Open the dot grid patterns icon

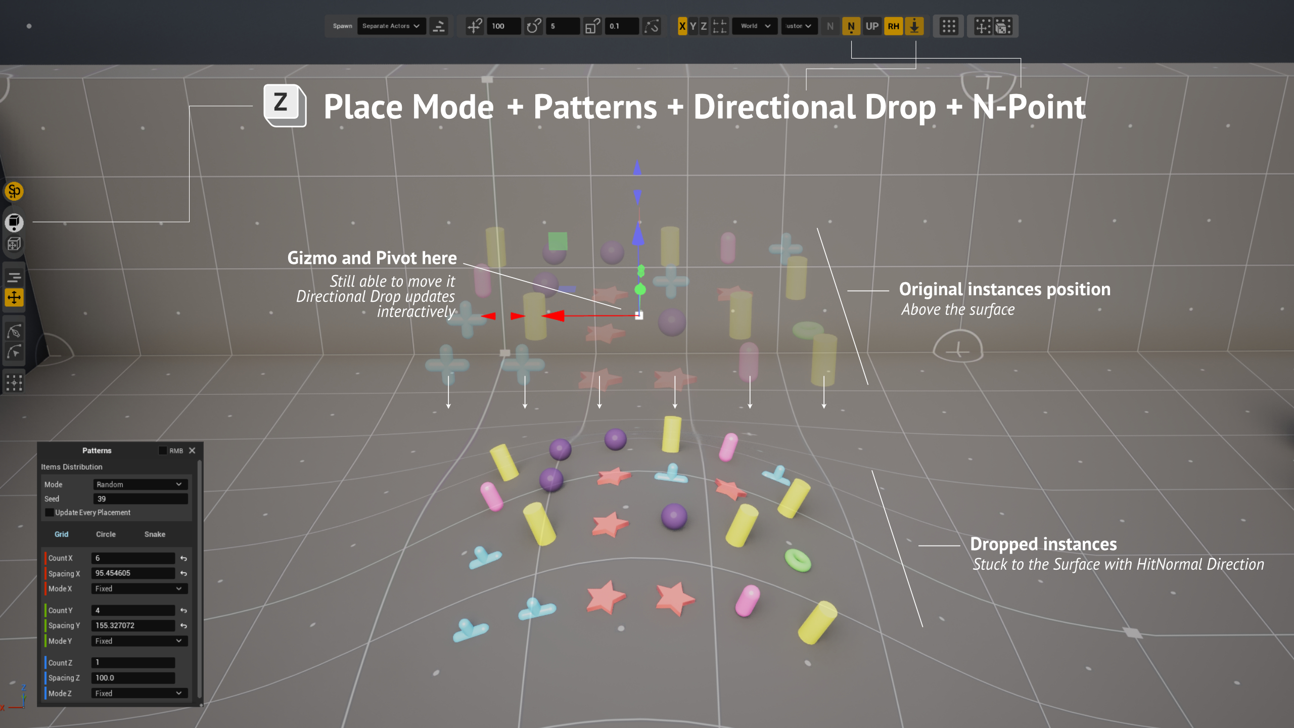[x=949, y=26]
